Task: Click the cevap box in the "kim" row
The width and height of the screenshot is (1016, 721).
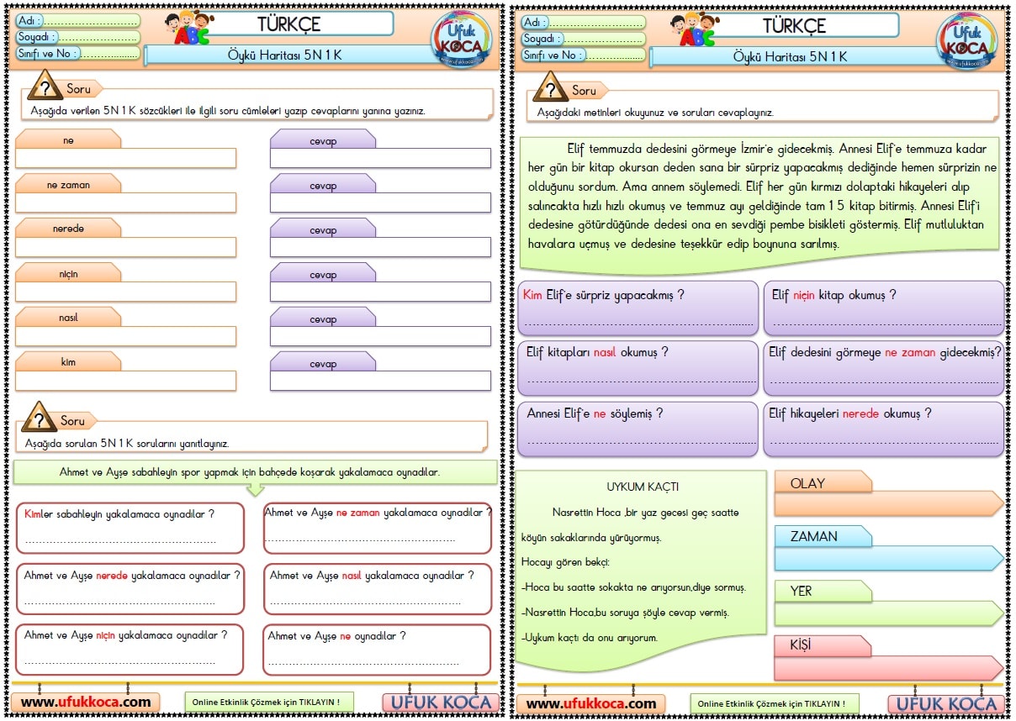Action: tap(380, 381)
